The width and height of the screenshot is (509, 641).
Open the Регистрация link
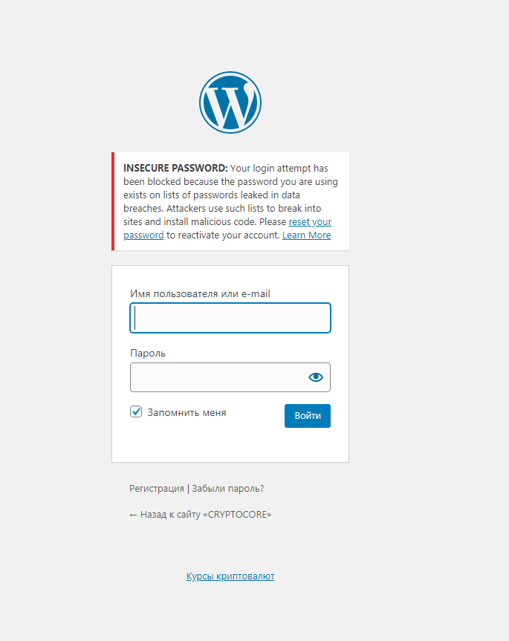click(157, 489)
